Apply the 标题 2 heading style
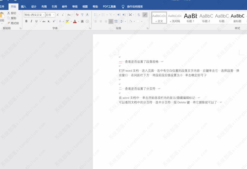The height and width of the screenshot is (169, 247). (x=206, y=18)
